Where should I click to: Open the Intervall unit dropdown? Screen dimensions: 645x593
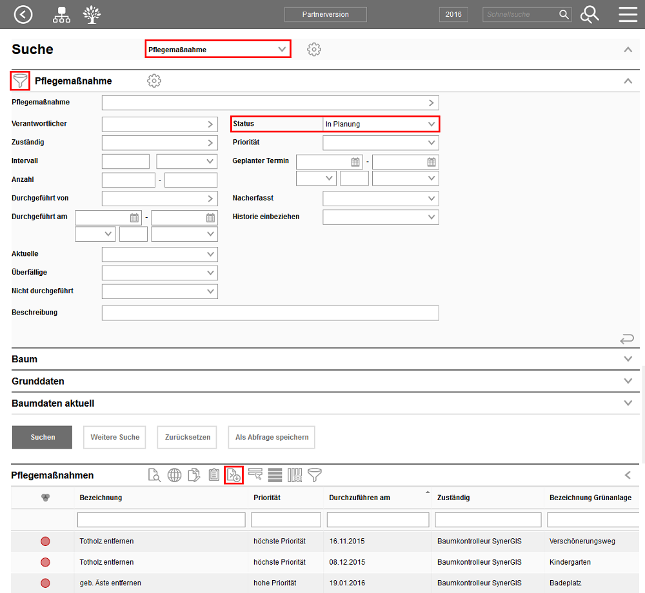[187, 162]
